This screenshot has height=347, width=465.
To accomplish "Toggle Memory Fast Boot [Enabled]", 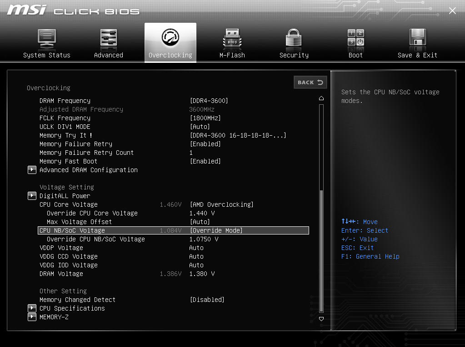I will 205,161.
